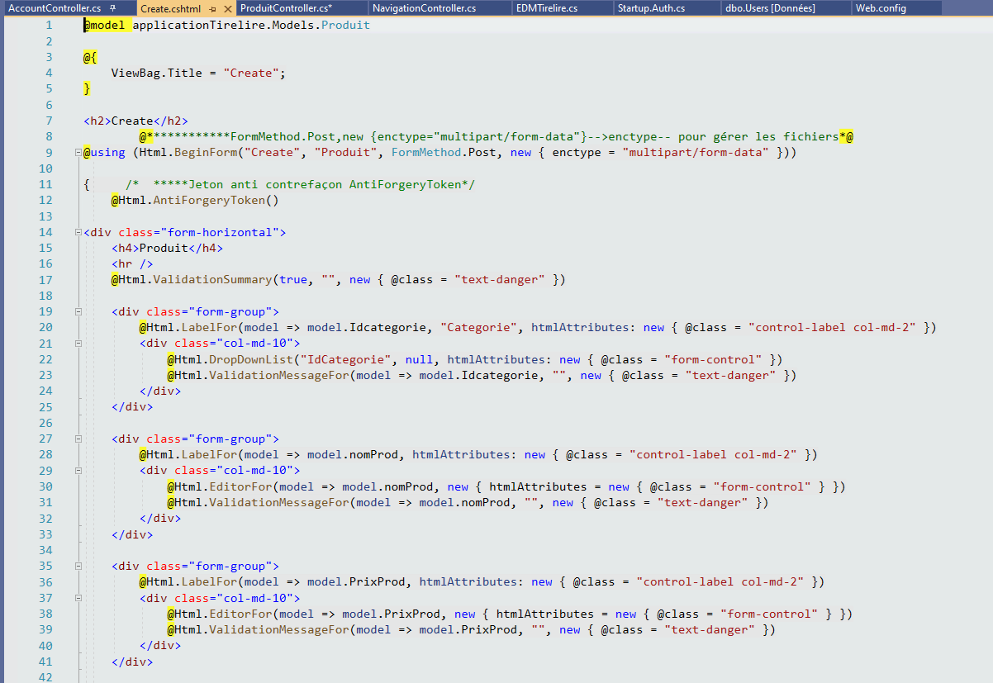This screenshot has width=993, height=683.
Task: Click the "IdCategorie" string literal
Action: [345, 359]
